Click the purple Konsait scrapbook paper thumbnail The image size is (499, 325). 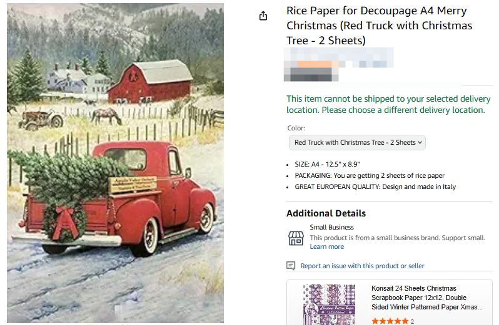click(329, 304)
